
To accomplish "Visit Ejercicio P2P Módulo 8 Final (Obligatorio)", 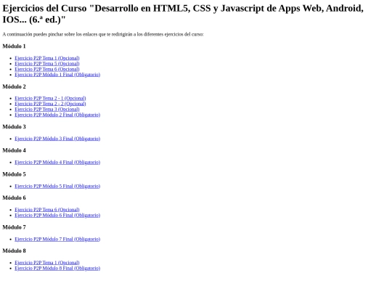I will [57, 269].
